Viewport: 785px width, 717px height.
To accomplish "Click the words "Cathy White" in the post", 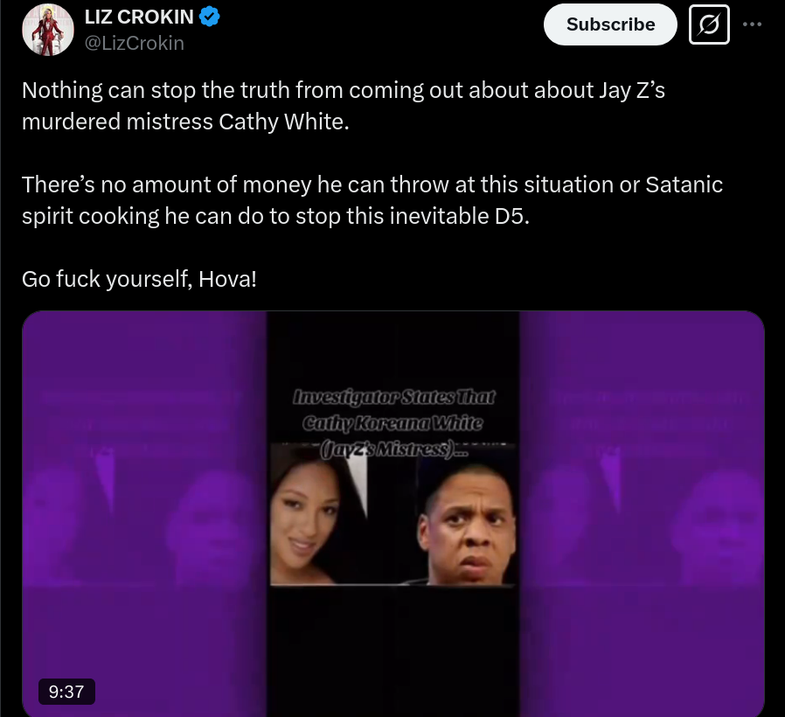I will 284,122.
